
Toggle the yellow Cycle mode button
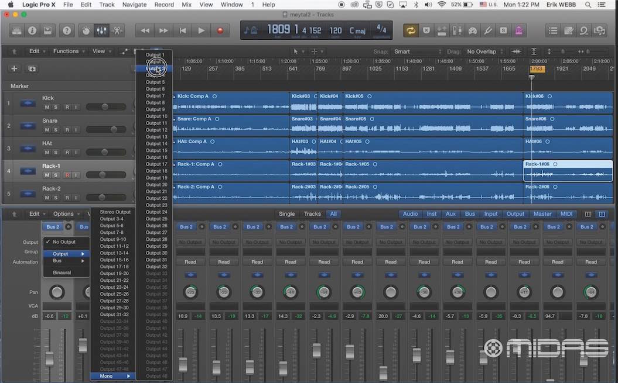410,30
